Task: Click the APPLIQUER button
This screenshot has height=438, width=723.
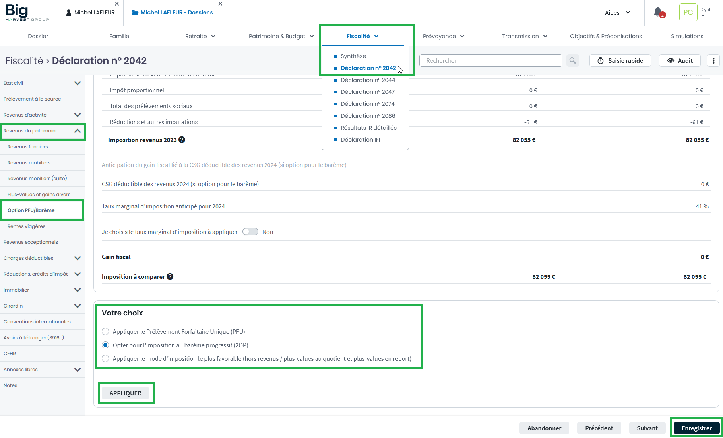Action: (x=125, y=393)
